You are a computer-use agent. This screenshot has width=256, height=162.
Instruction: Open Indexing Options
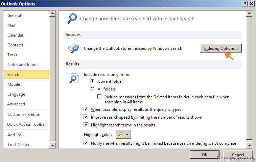coord(221,48)
